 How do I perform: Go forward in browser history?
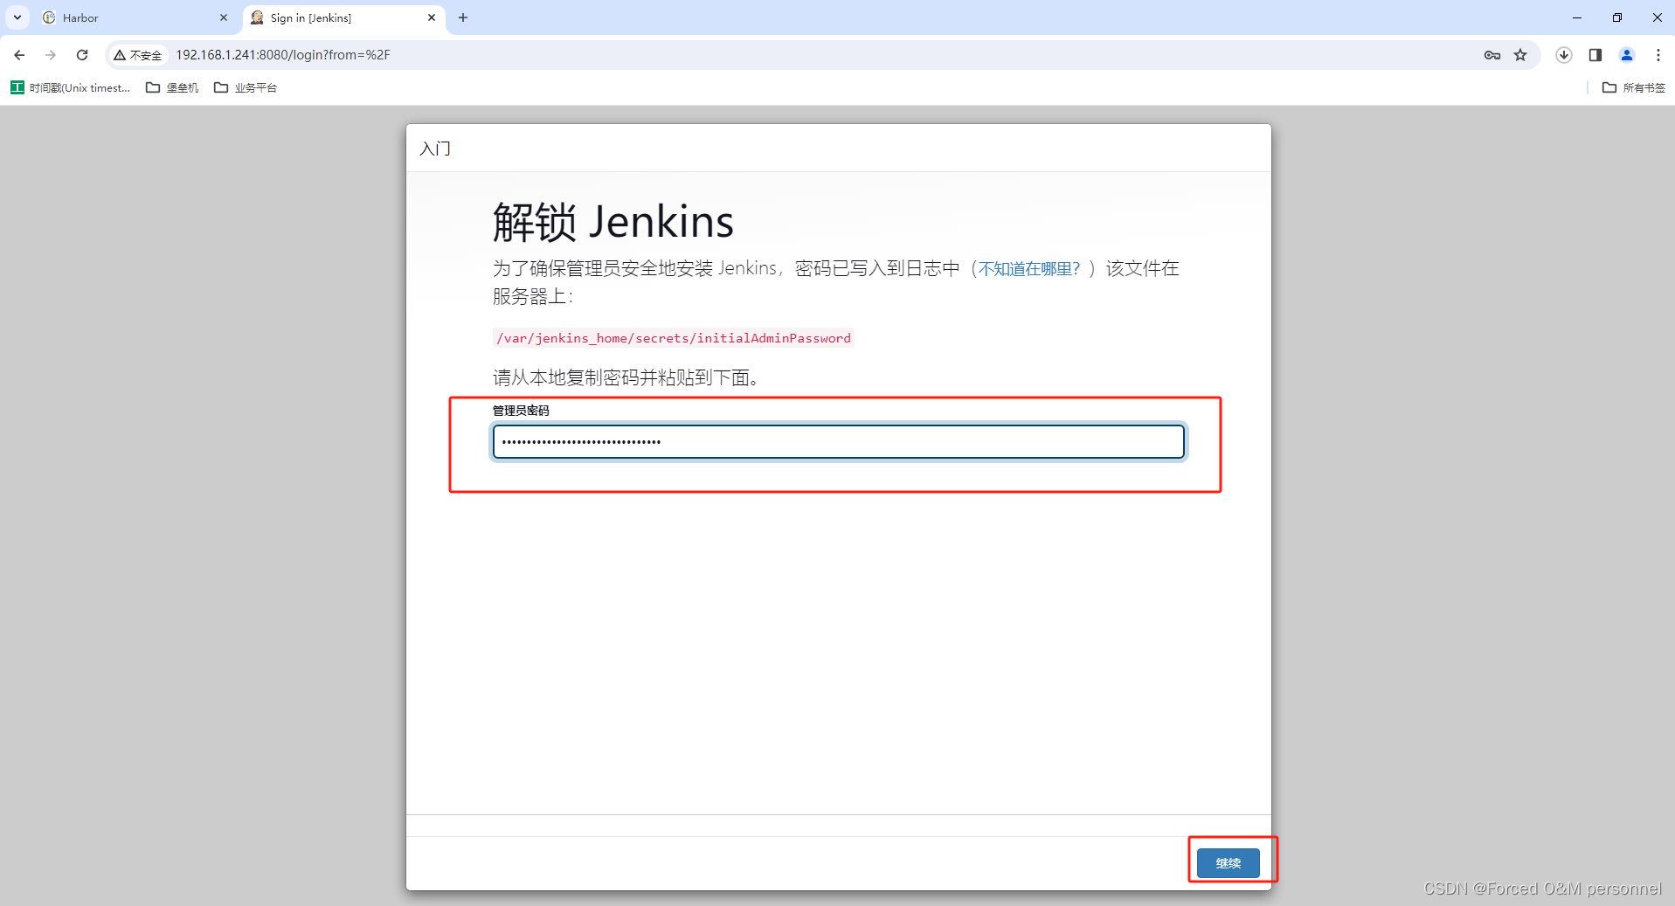pos(51,55)
